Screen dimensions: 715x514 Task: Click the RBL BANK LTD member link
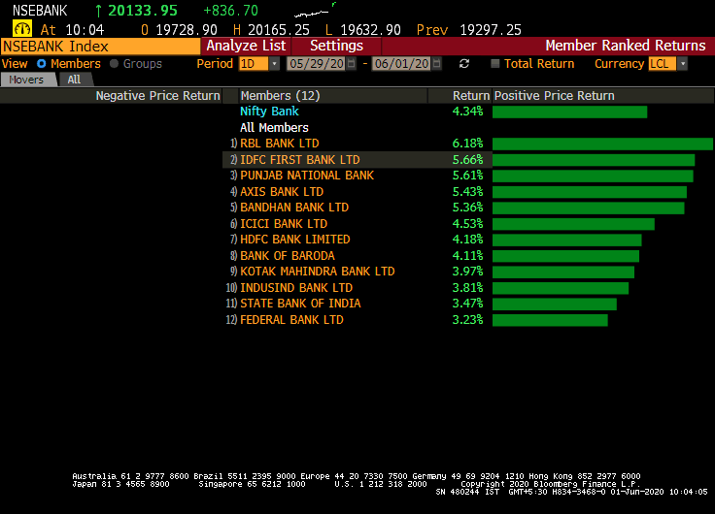[279, 144]
